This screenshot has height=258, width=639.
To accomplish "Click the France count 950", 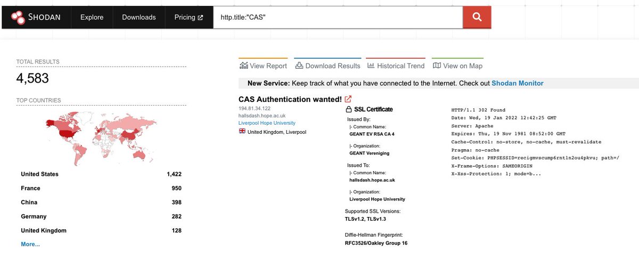I will (x=176, y=188).
